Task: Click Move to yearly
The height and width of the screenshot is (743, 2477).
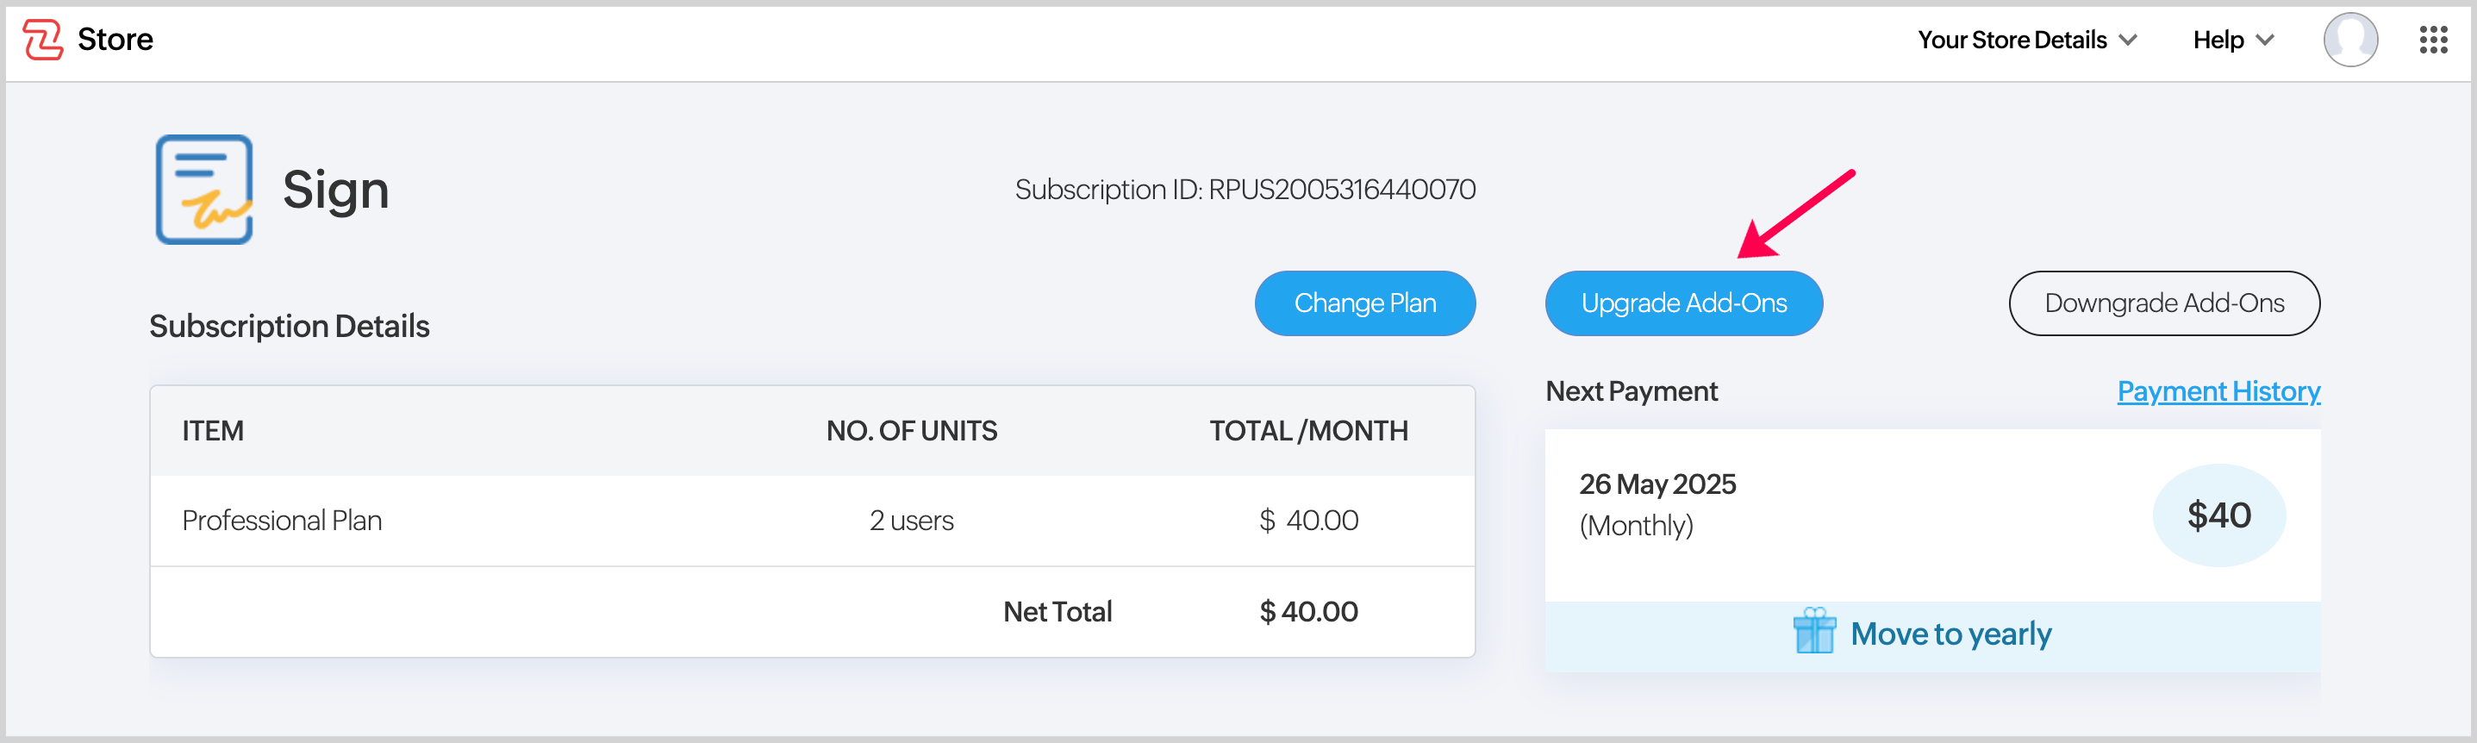Action: (1950, 634)
